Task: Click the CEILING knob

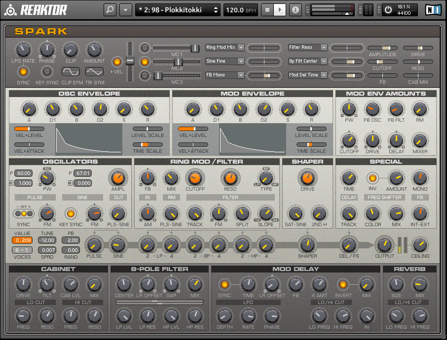Action: coord(420,245)
